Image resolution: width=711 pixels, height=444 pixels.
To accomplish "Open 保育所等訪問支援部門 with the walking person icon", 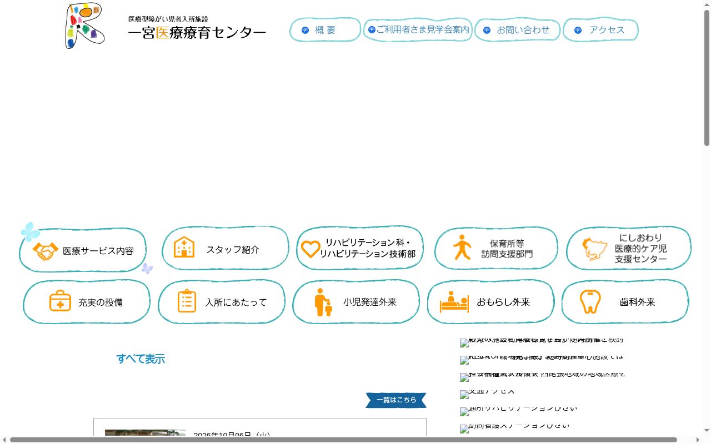I will coord(496,248).
